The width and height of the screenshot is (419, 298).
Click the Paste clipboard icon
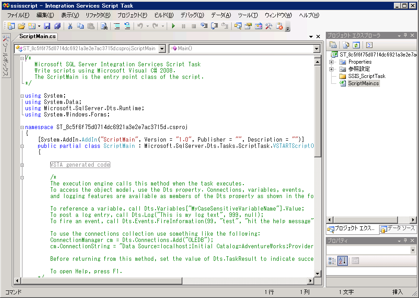(91, 26)
